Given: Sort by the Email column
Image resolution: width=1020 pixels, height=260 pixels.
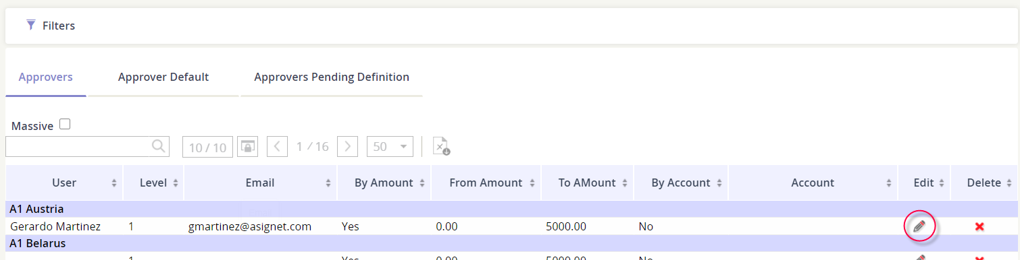Looking at the screenshot, I should coord(260,183).
